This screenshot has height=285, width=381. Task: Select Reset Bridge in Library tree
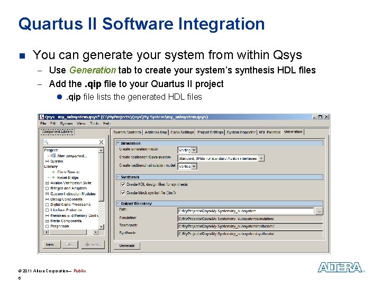pos(68,177)
